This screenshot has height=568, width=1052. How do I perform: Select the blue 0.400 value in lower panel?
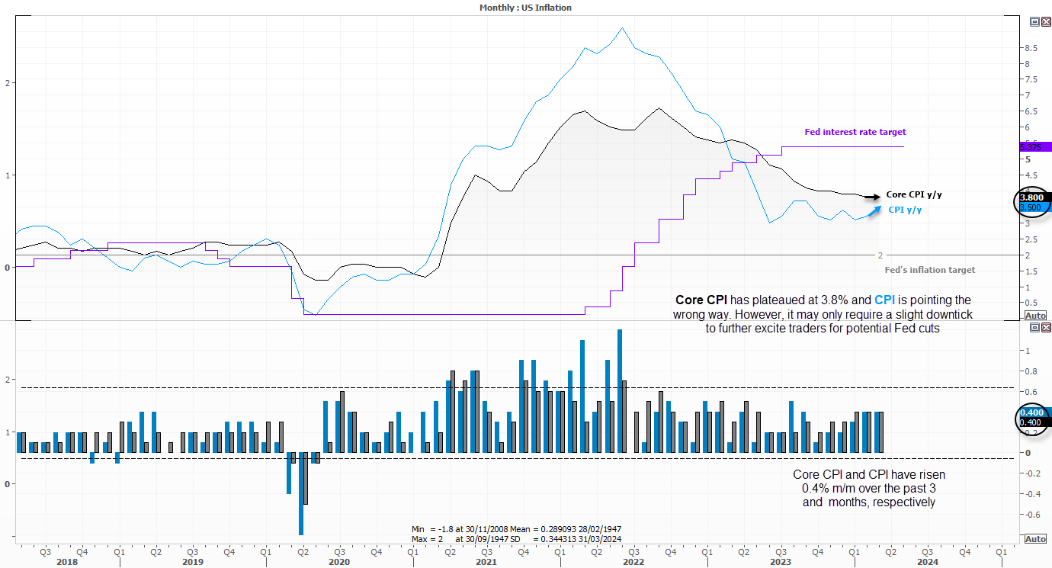1035,412
